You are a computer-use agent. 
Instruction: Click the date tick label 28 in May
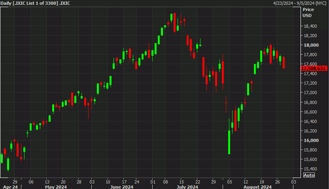tap(79, 181)
